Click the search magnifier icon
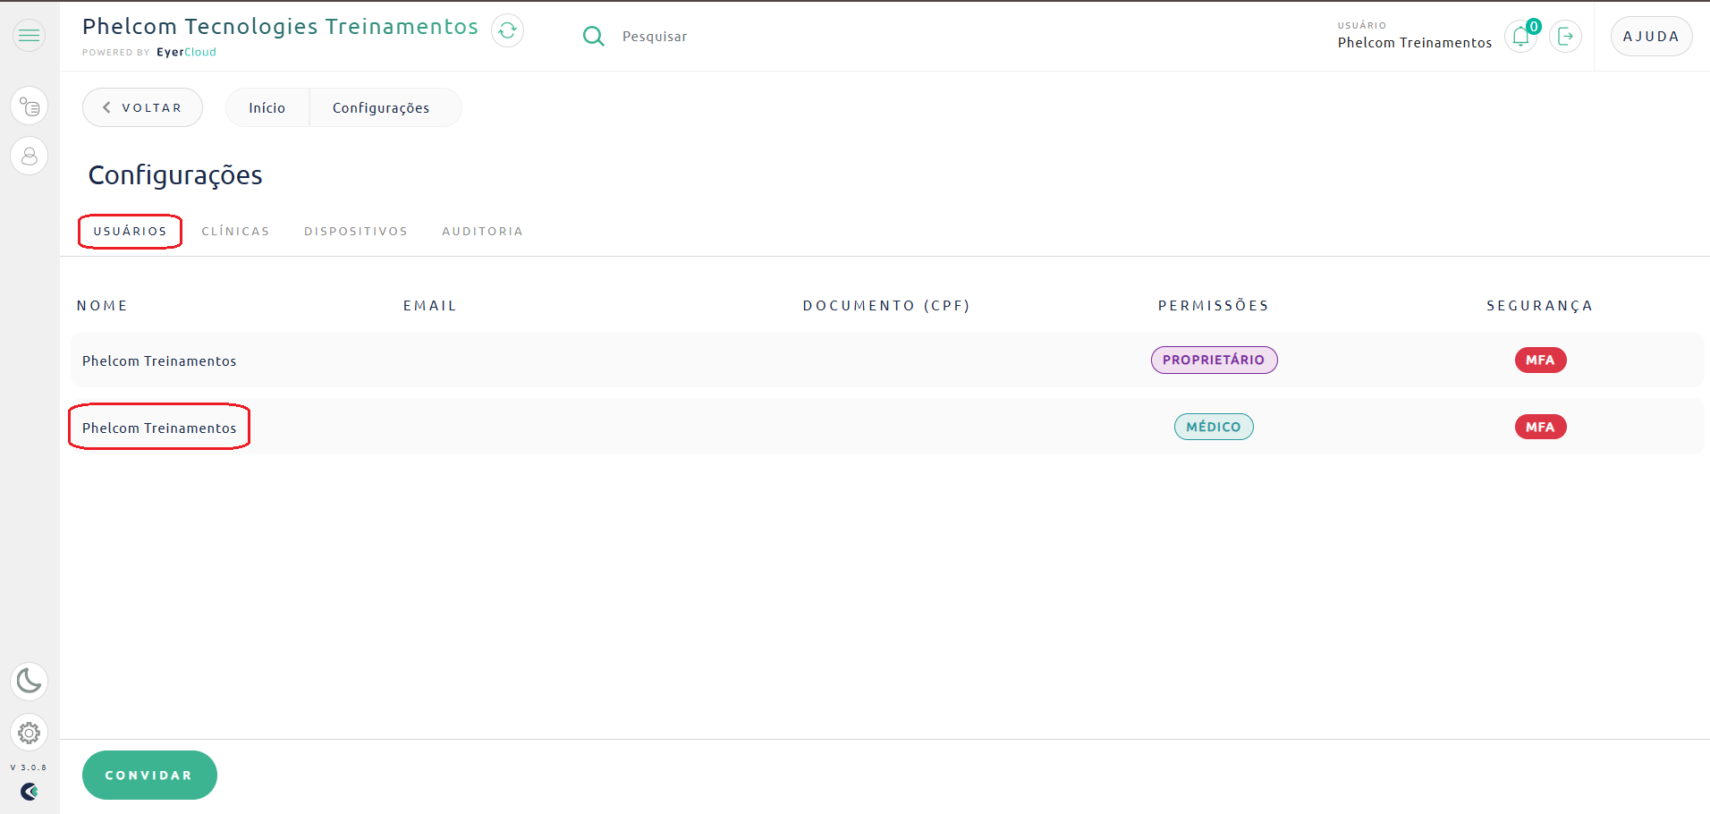Image resolution: width=1710 pixels, height=814 pixels. pyautogui.click(x=593, y=37)
